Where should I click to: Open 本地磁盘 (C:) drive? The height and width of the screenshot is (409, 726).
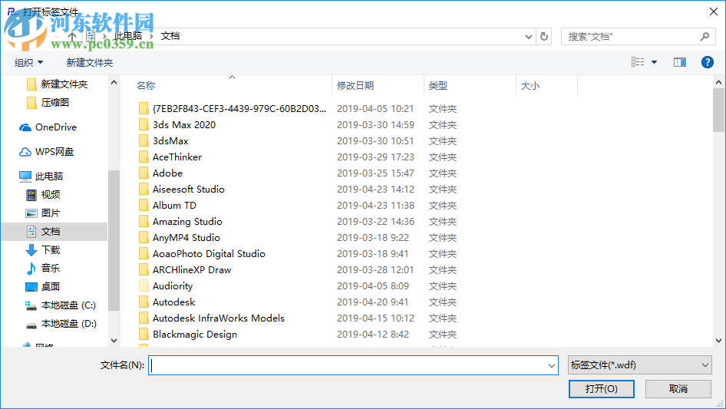click(x=60, y=305)
